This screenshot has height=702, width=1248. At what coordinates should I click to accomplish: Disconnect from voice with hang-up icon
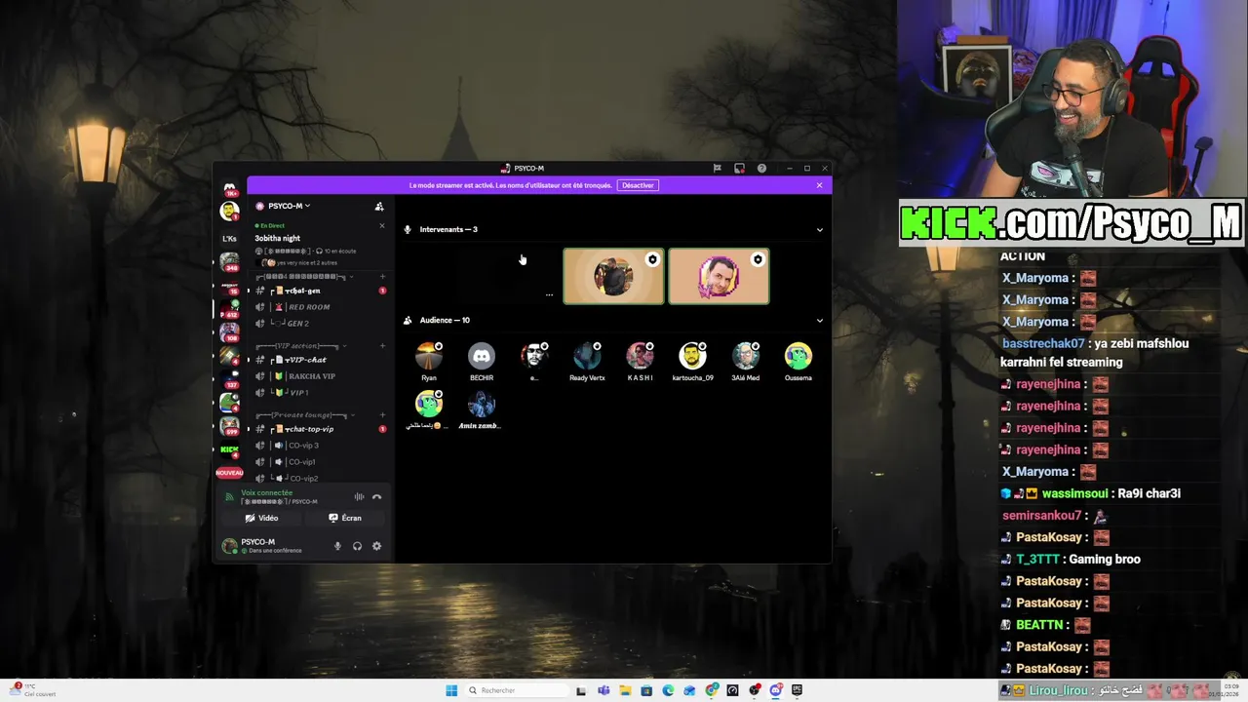[x=376, y=497]
